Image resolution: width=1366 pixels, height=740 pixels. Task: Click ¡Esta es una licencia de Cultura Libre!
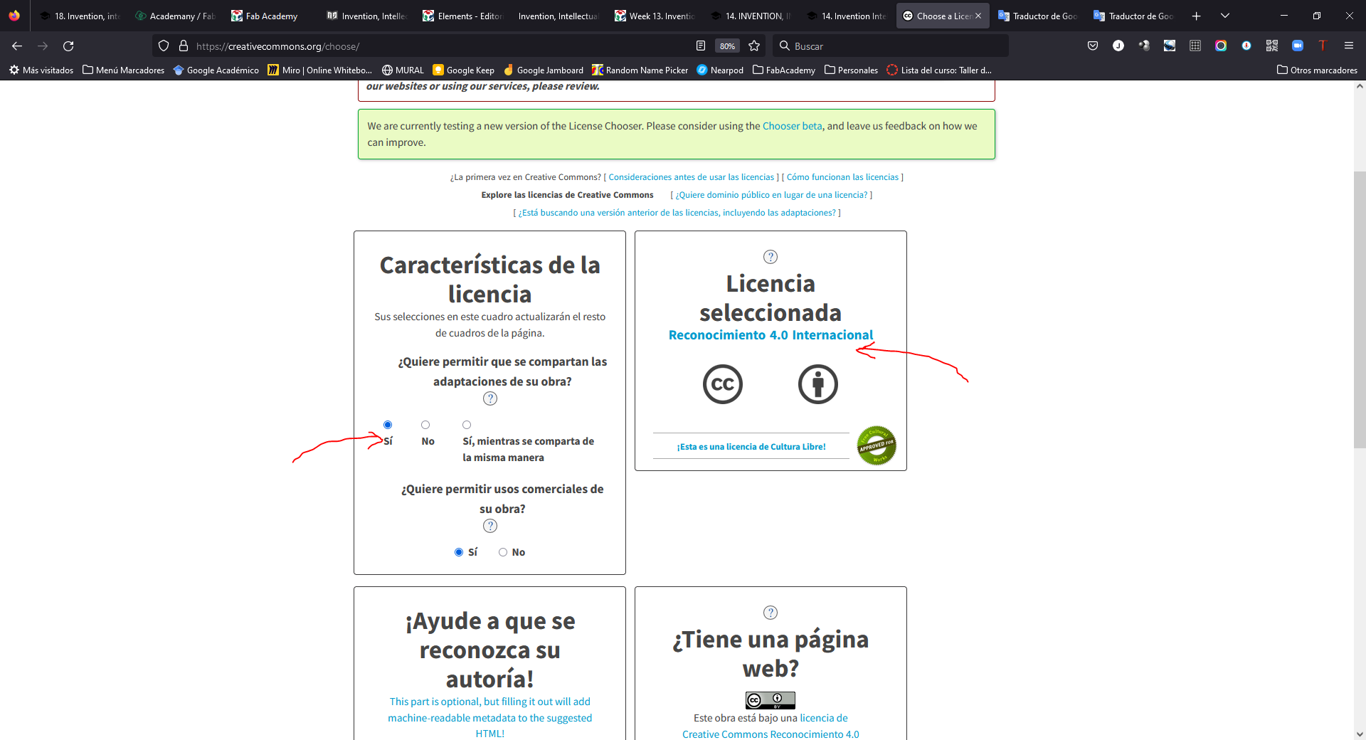tap(751, 447)
